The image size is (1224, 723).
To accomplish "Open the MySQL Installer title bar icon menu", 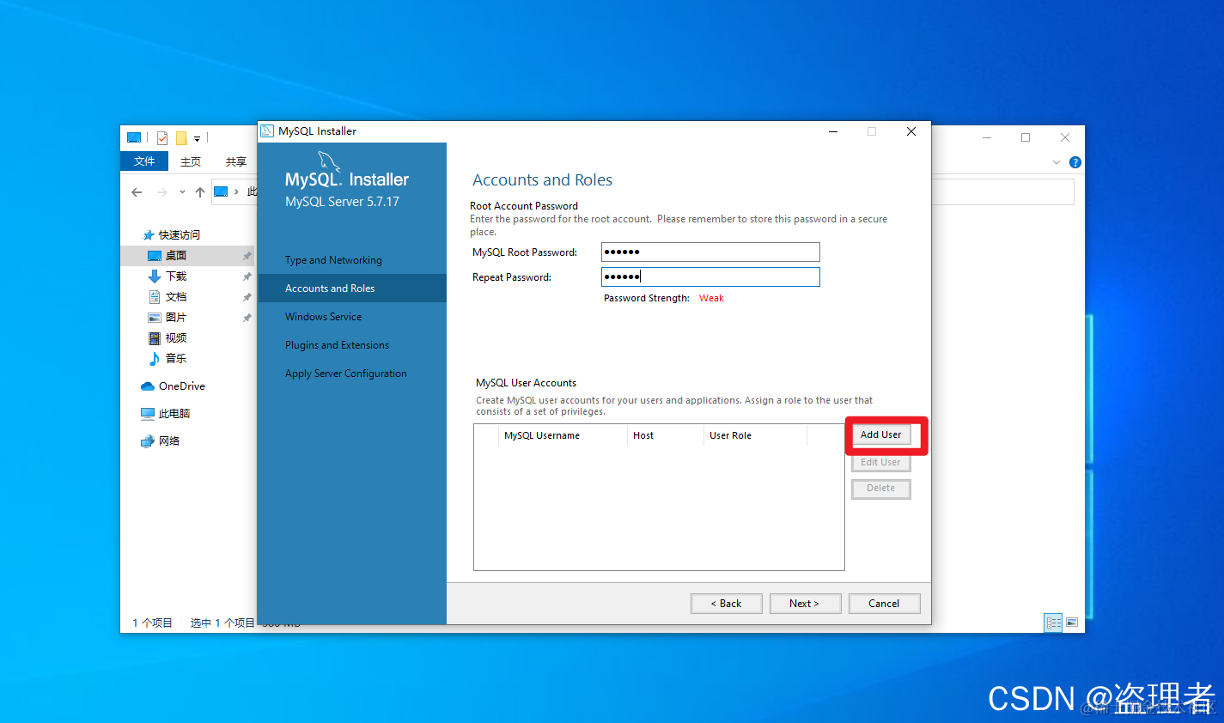I will (267, 131).
